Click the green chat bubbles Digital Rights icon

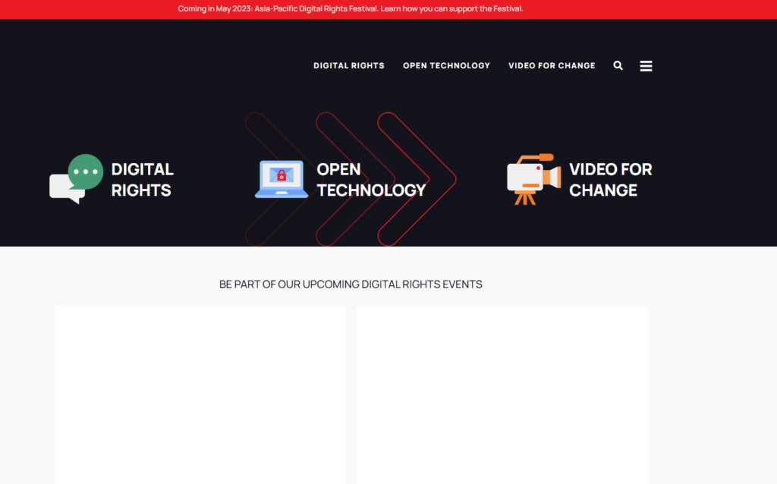coord(77,179)
